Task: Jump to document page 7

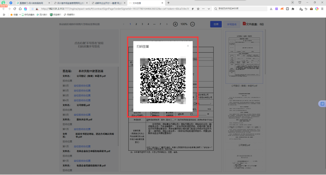Action: [x=160, y=24]
